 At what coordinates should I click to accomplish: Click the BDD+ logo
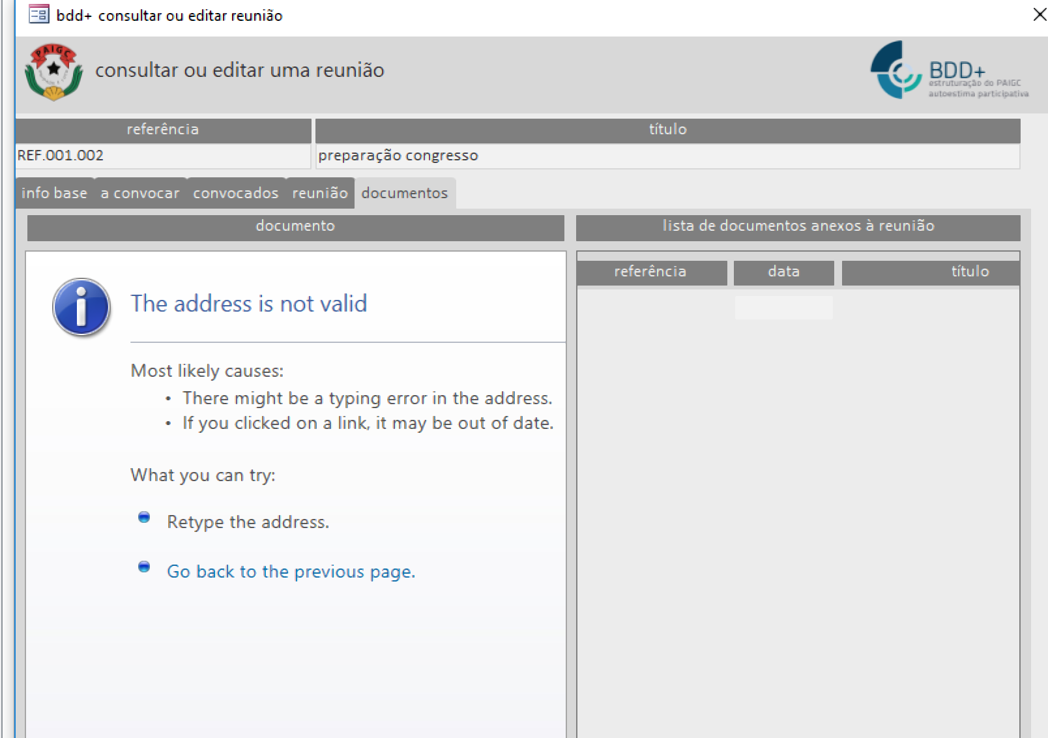(x=950, y=70)
